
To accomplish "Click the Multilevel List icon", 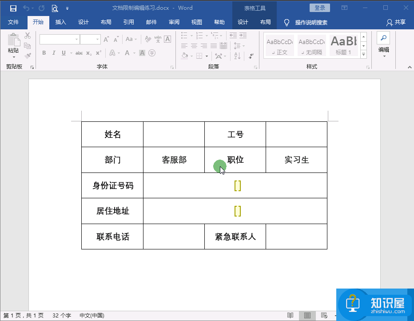I will click(x=215, y=35).
